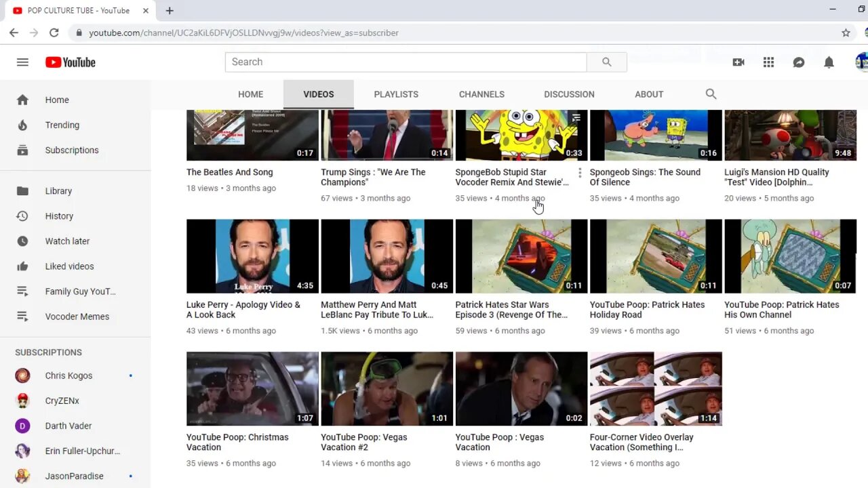This screenshot has width=868, height=488.
Task: Open the hamburger guide menu
Action: (22, 62)
